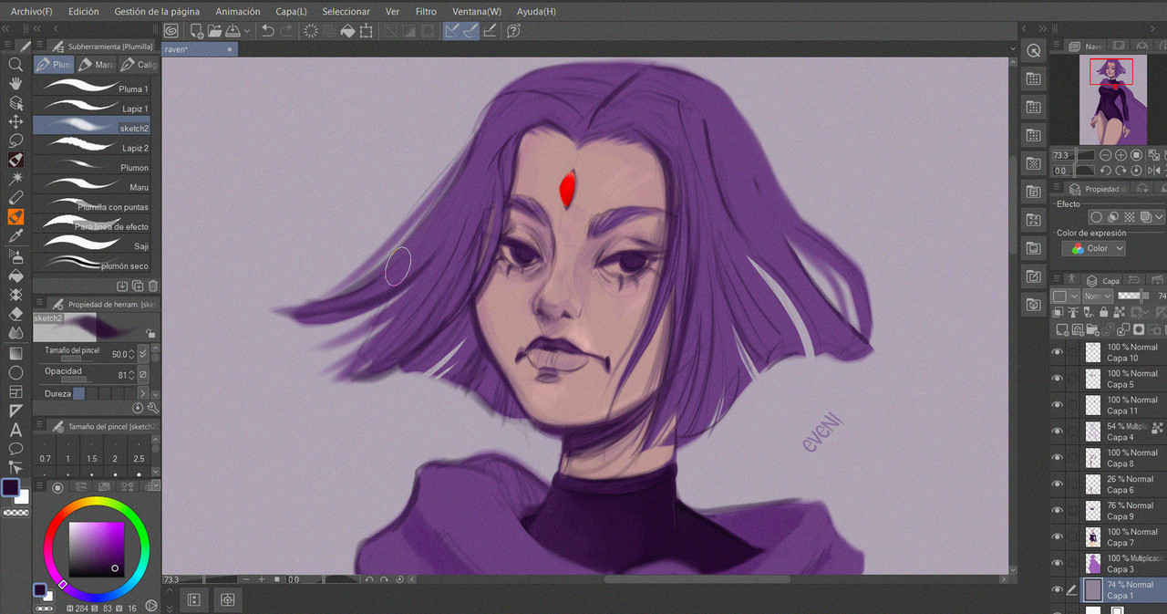Select the Eyedropper tool
The width and height of the screenshot is (1167, 614).
pyautogui.click(x=15, y=236)
